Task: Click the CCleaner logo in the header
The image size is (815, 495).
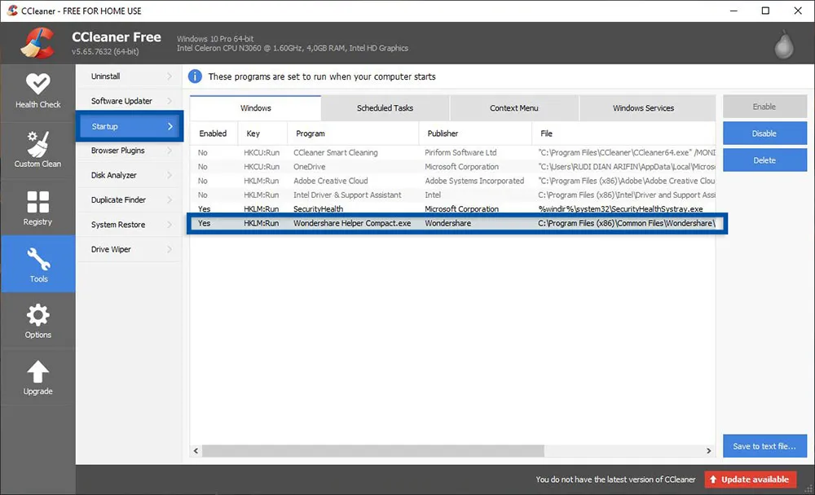Action: 34,42
